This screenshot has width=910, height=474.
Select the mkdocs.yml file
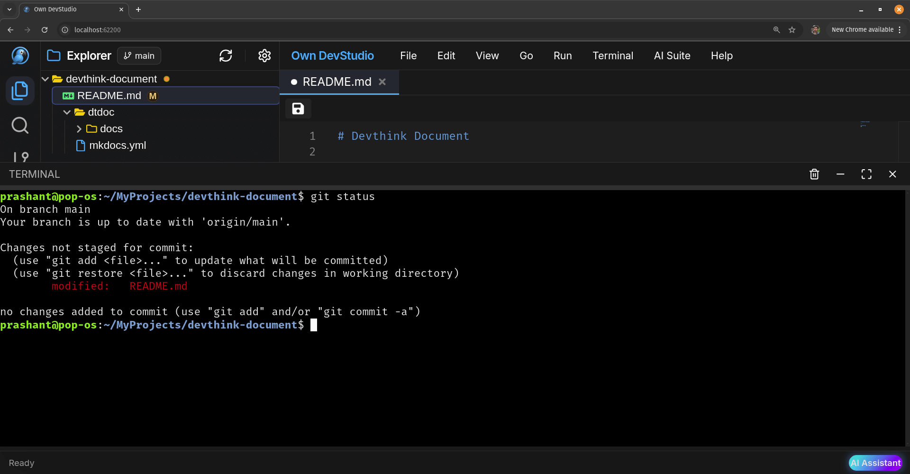[118, 145]
